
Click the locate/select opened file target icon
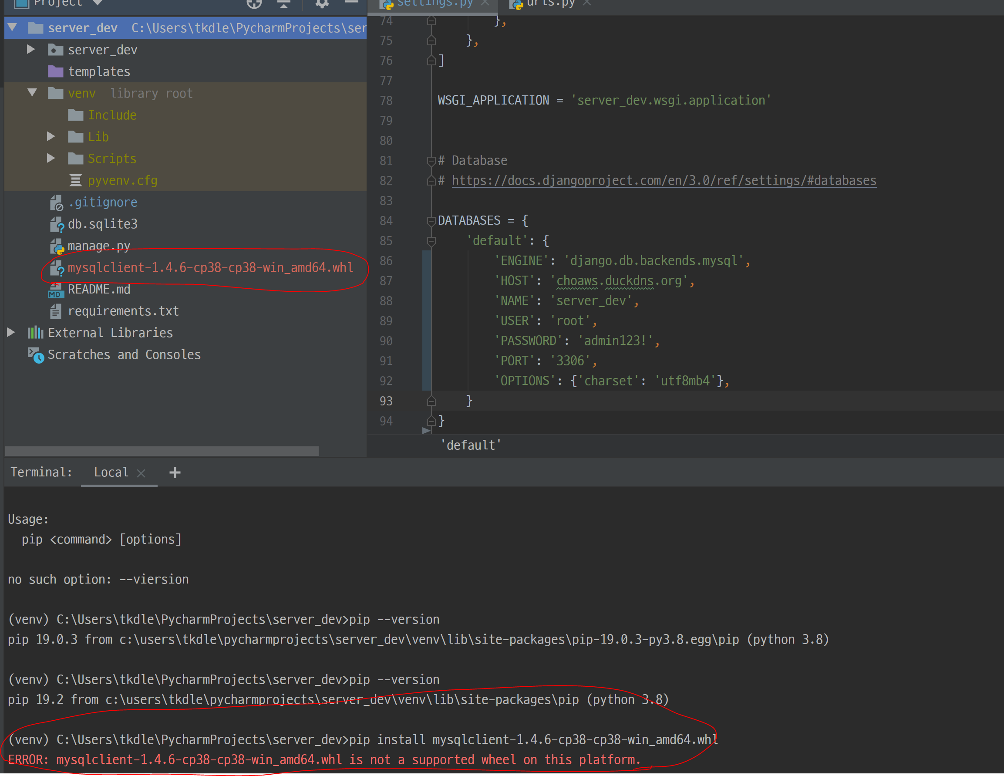(x=254, y=3)
